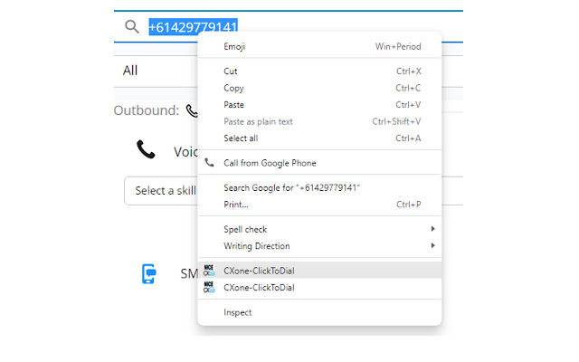Choose Cut from the context menu
This screenshot has height=362, width=579.
(232, 71)
